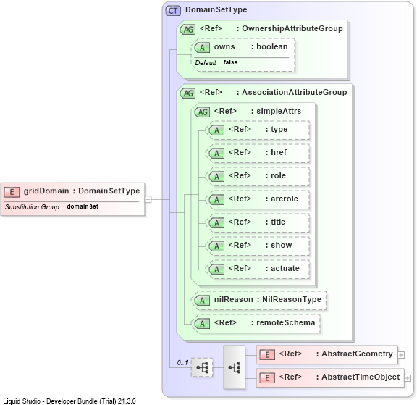This screenshot has height=405, width=417.
Task: Collapse the gridDomain element node
Action: [x=148, y=199]
